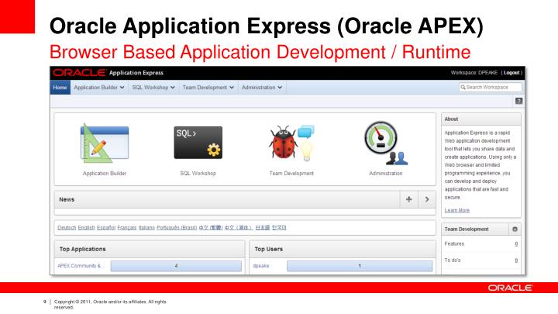
Task: Open the To do's count link
Action: [516, 261]
